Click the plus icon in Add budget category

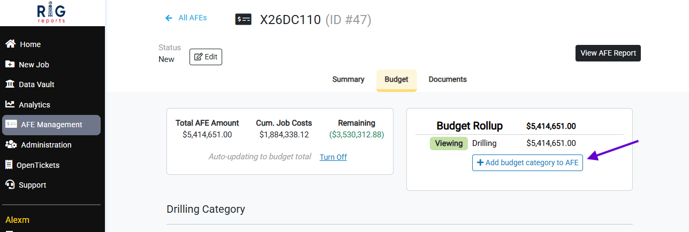click(480, 163)
